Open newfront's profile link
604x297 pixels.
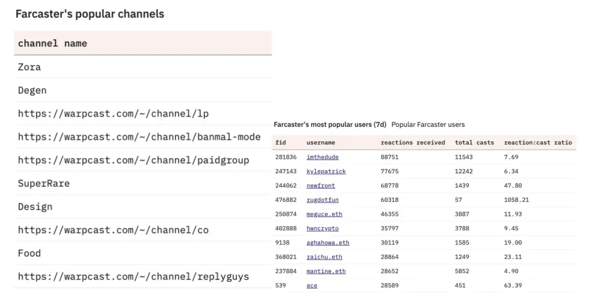click(x=320, y=186)
